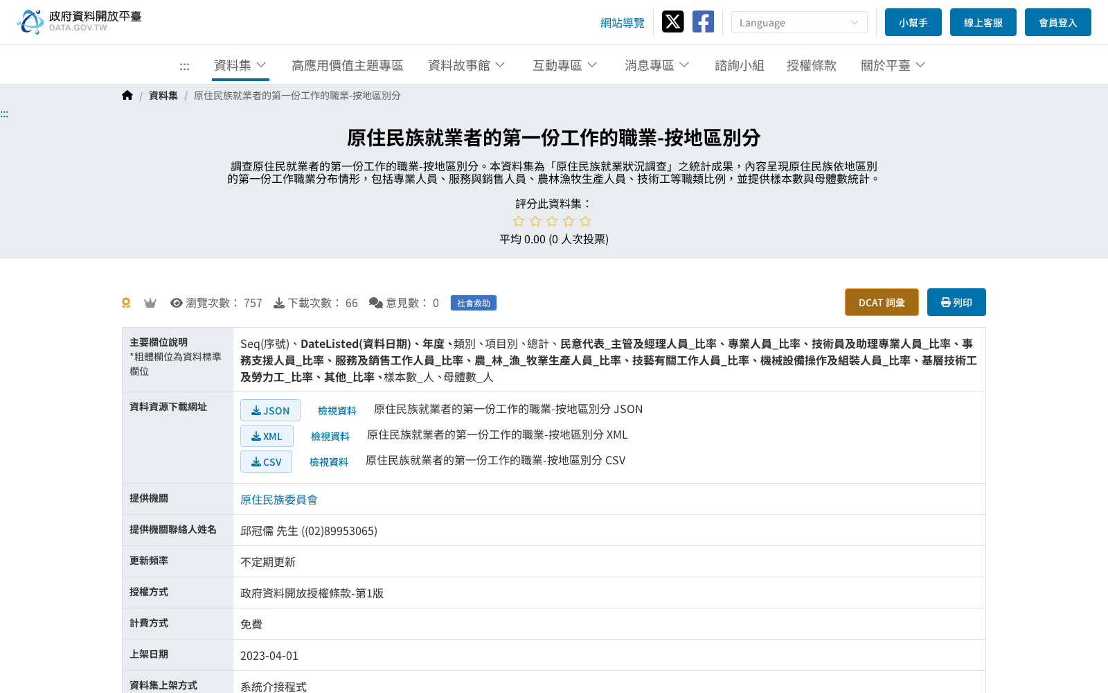Expand the 互動專區 menu
1108x693 pixels.
[565, 65]
